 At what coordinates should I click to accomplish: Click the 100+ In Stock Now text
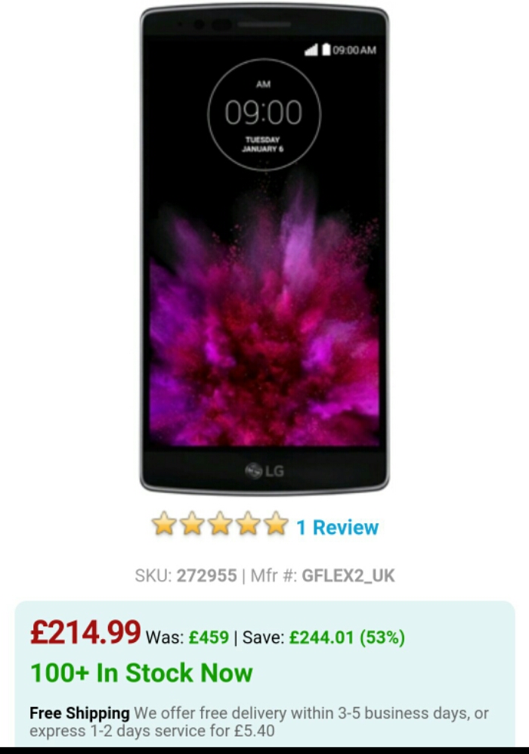point(141,673)
